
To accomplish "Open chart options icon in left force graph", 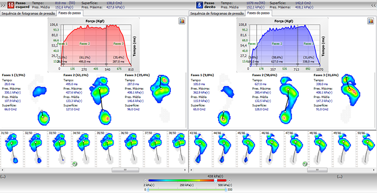I will [182, 21].
